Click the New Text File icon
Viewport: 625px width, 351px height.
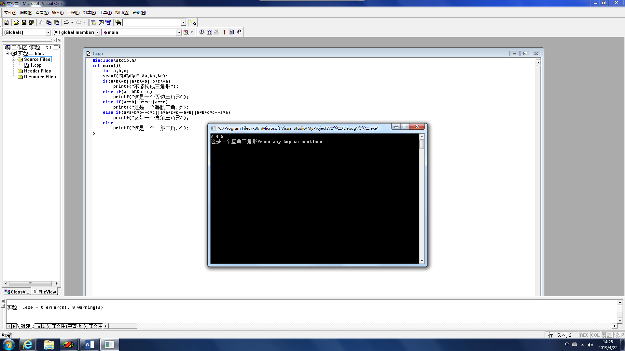pyautogui.click(x=6, y=22)
